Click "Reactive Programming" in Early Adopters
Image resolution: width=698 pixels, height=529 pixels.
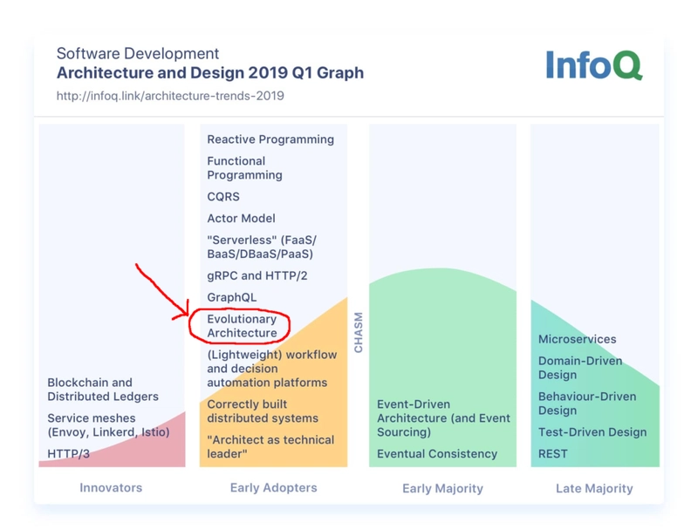coord(270,139)
